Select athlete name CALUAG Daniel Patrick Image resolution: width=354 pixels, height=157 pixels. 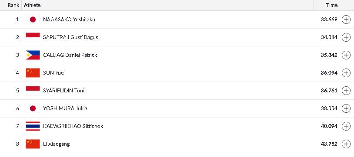coord(70,55)
